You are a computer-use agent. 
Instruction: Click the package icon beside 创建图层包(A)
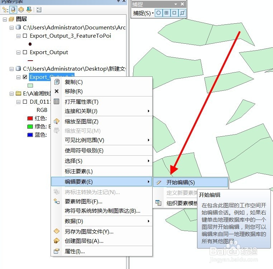click(56, 241)
